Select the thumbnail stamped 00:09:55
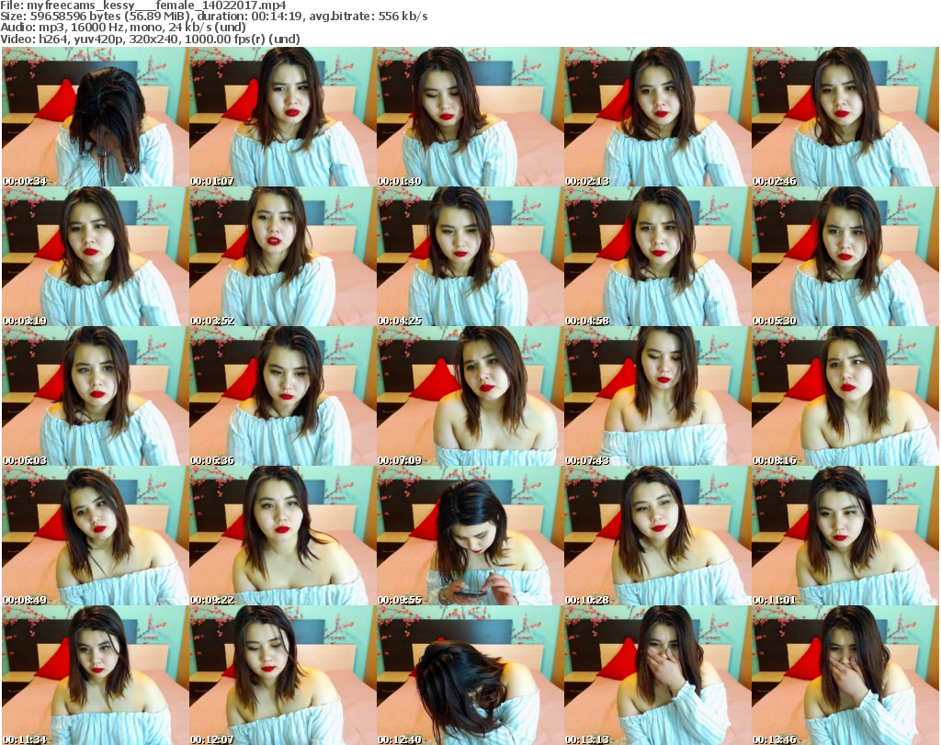The height and width of the screenshot is (745, 941). [470, 536]
